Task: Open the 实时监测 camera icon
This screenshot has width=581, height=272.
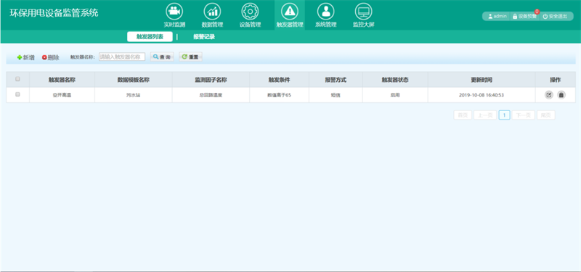Action: click(x=174, y=12)
